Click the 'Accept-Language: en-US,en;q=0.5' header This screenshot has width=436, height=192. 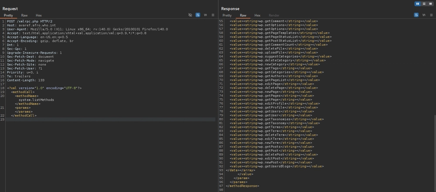pos(37,37)
